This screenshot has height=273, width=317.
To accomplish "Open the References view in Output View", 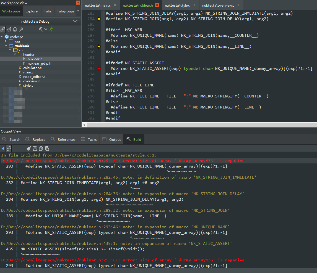I will pos(63,139).
